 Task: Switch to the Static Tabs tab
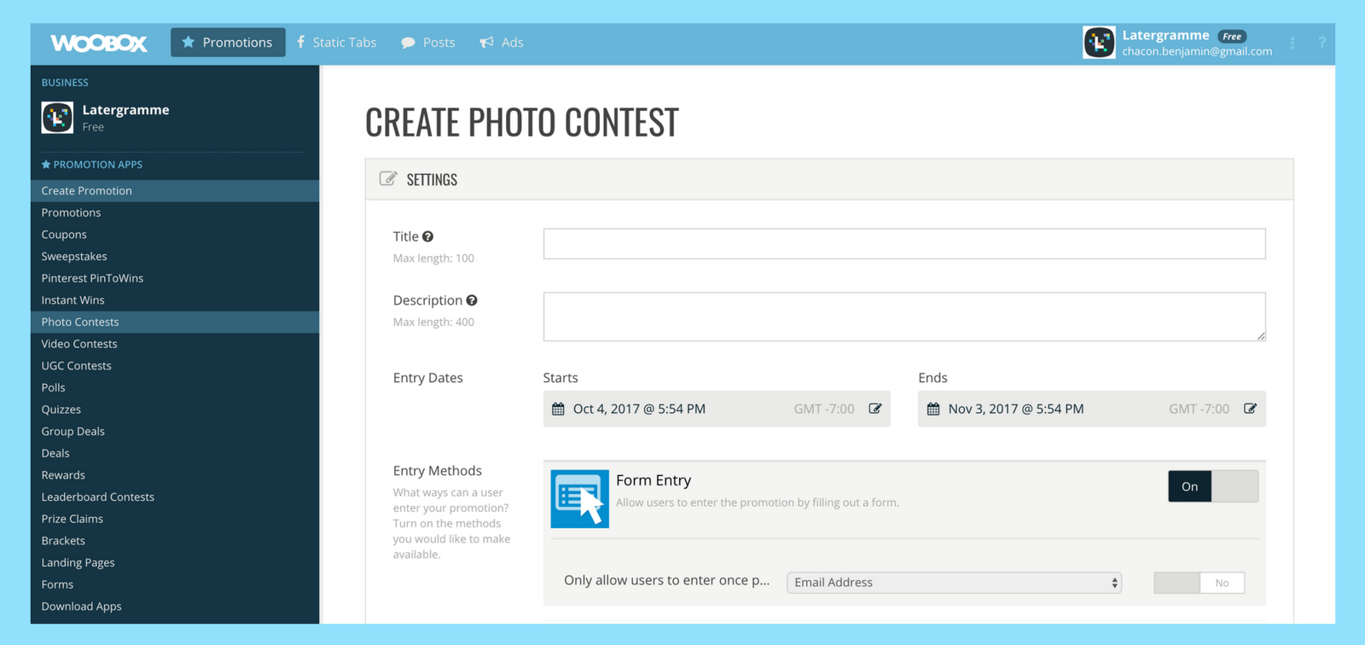(x=337, y=42)
